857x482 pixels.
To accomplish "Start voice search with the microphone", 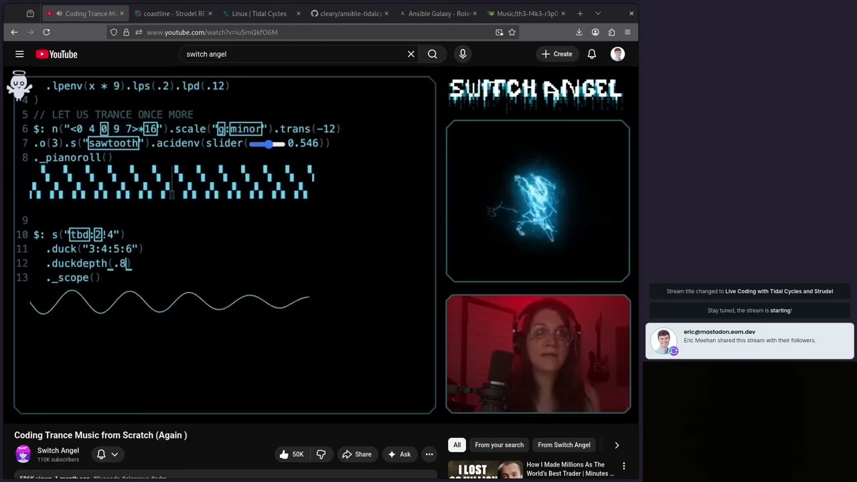I will point(463,54).
